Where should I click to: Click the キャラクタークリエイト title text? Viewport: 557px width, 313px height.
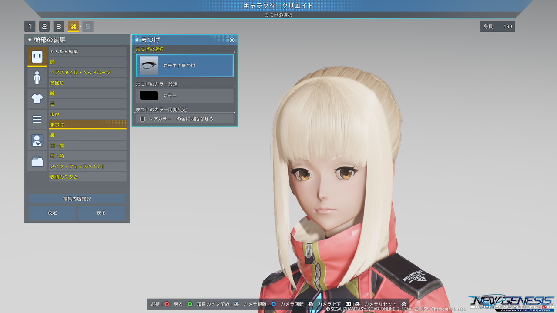[x=278, y=6]
